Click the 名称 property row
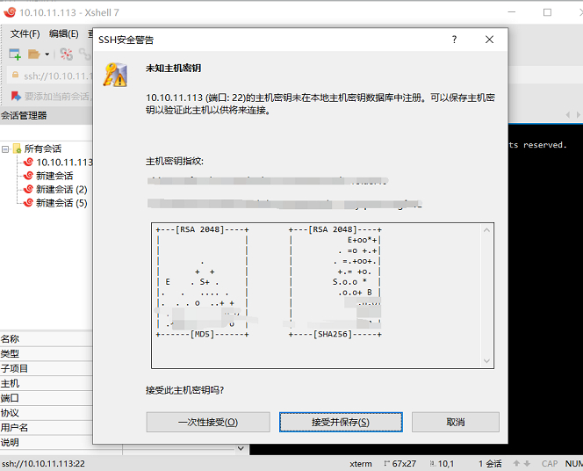 point(47,339)
